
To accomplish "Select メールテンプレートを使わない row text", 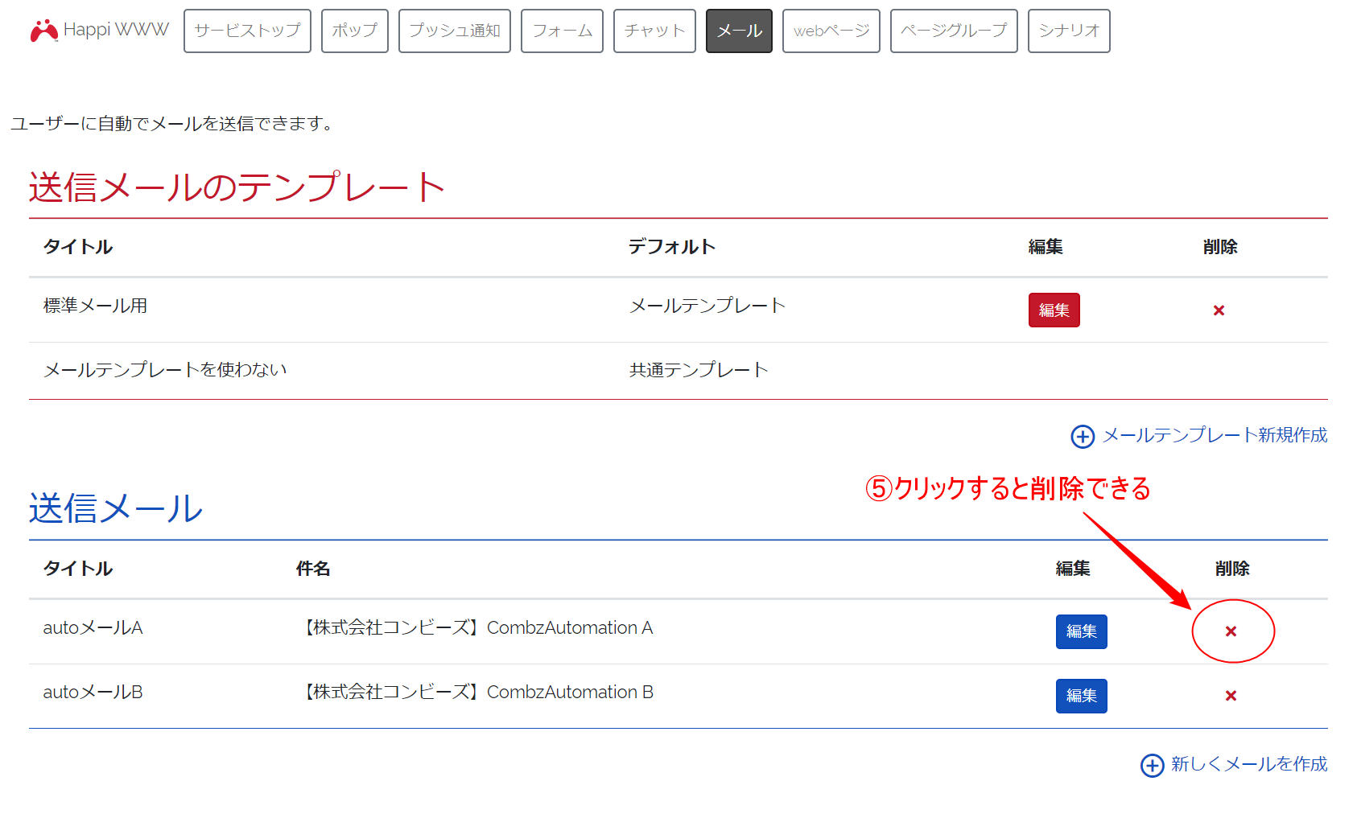I will (x=165, y=370).
